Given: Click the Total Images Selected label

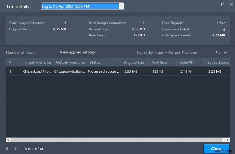Looking at the screenshot, I should [x=27, y=23].
